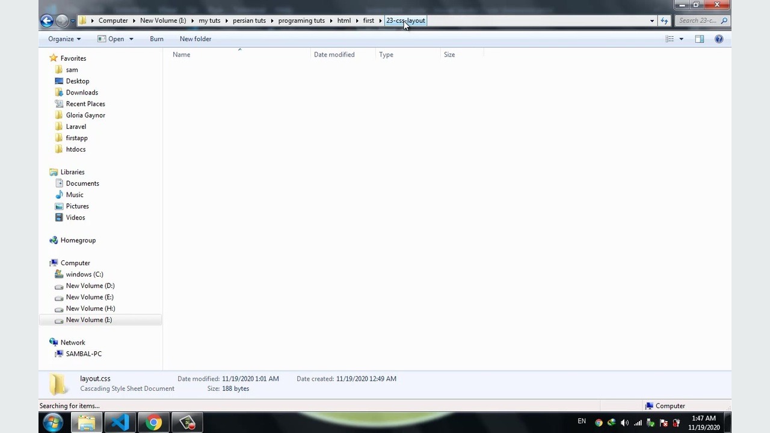Expand the arrow after 'my tuts' breadcrumb

point(227,20)
